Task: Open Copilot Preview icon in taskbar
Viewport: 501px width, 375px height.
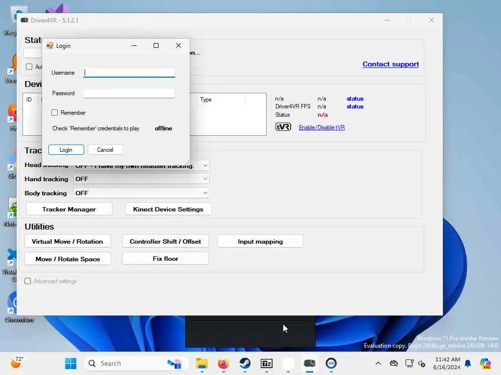Action: click(485, 363)
